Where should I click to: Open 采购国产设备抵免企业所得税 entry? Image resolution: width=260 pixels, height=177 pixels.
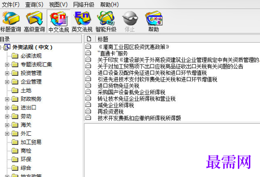pyautogui.click(x=131, y=92)
